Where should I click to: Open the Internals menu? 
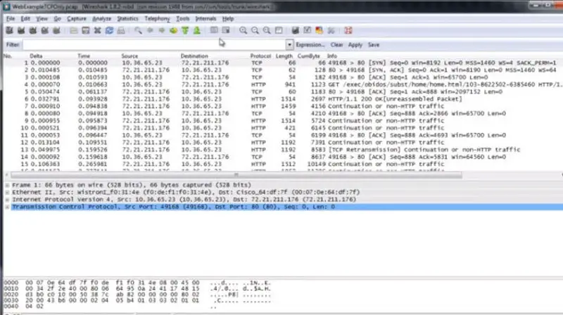tap(205, 19)
